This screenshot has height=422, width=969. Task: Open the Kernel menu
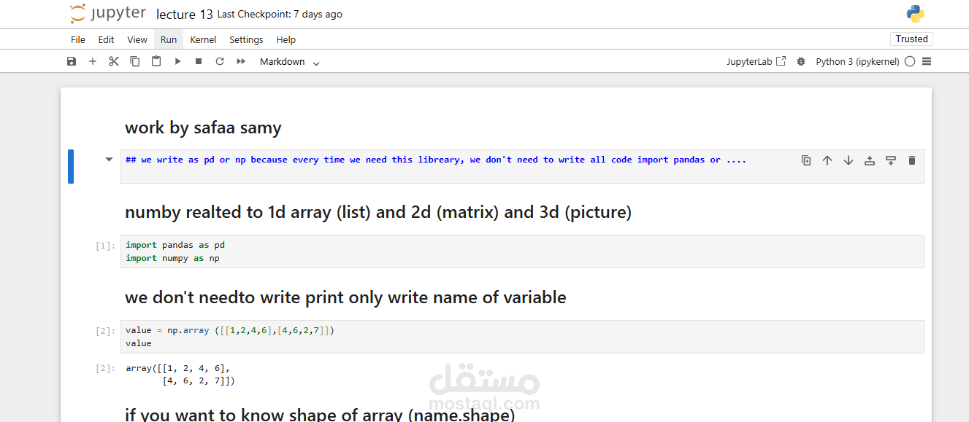click(x=203, y=40)
